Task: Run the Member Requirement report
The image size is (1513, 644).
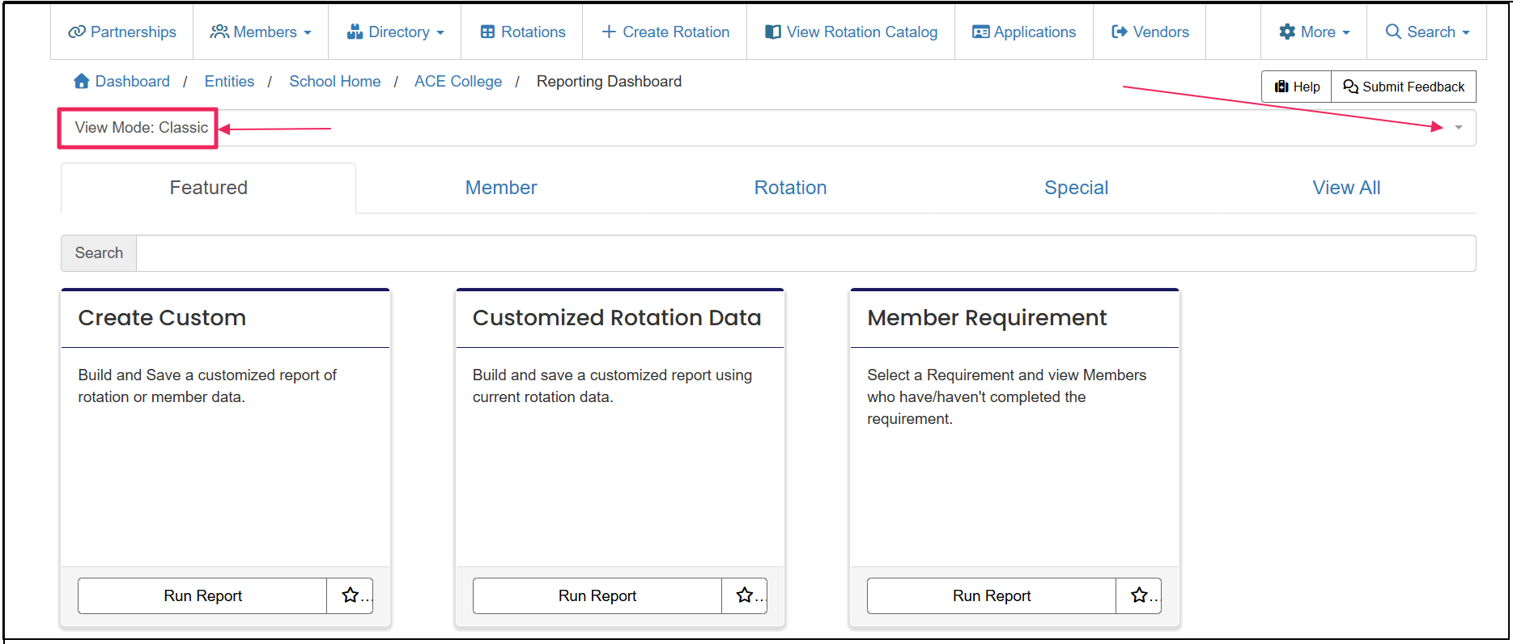Action: tap(991, 595)
